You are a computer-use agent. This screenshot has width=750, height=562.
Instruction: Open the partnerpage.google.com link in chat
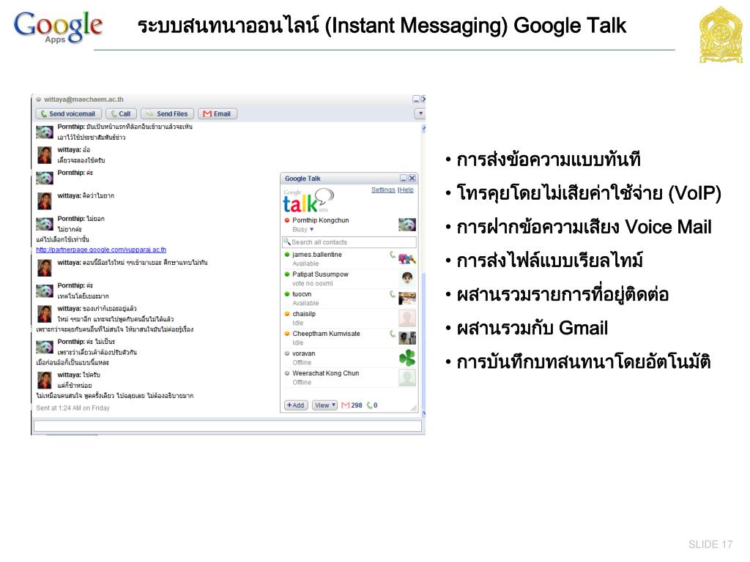tap(101, 250)
